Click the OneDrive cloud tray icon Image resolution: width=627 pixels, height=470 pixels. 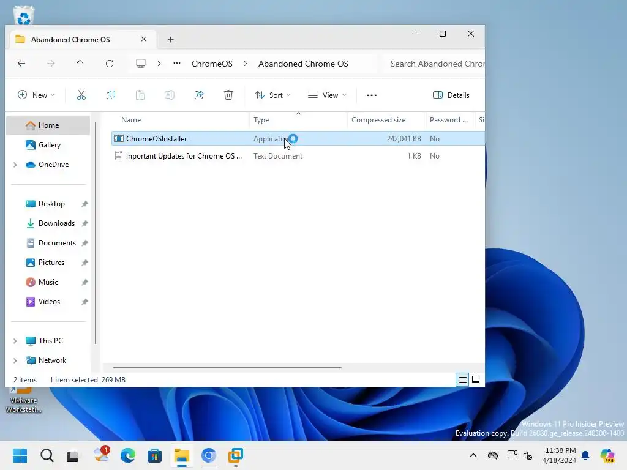tap(493, 455)
